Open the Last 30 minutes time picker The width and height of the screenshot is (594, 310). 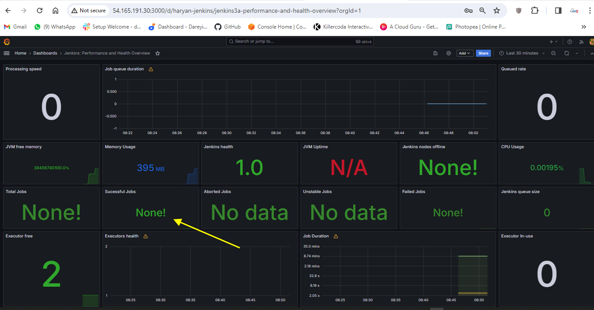pyautogui.click(x=522, y=53)
